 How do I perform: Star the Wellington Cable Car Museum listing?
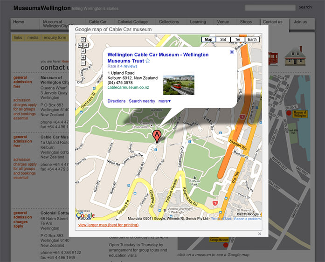coord(147,61)
